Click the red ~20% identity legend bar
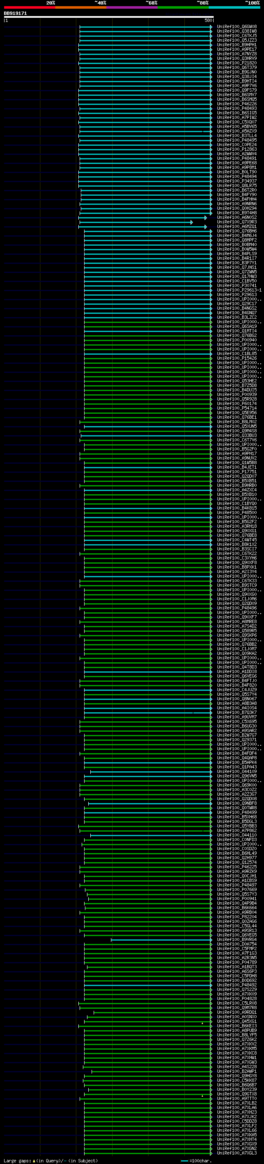The height and width of the screenshot is (1164, 264). 29,7
